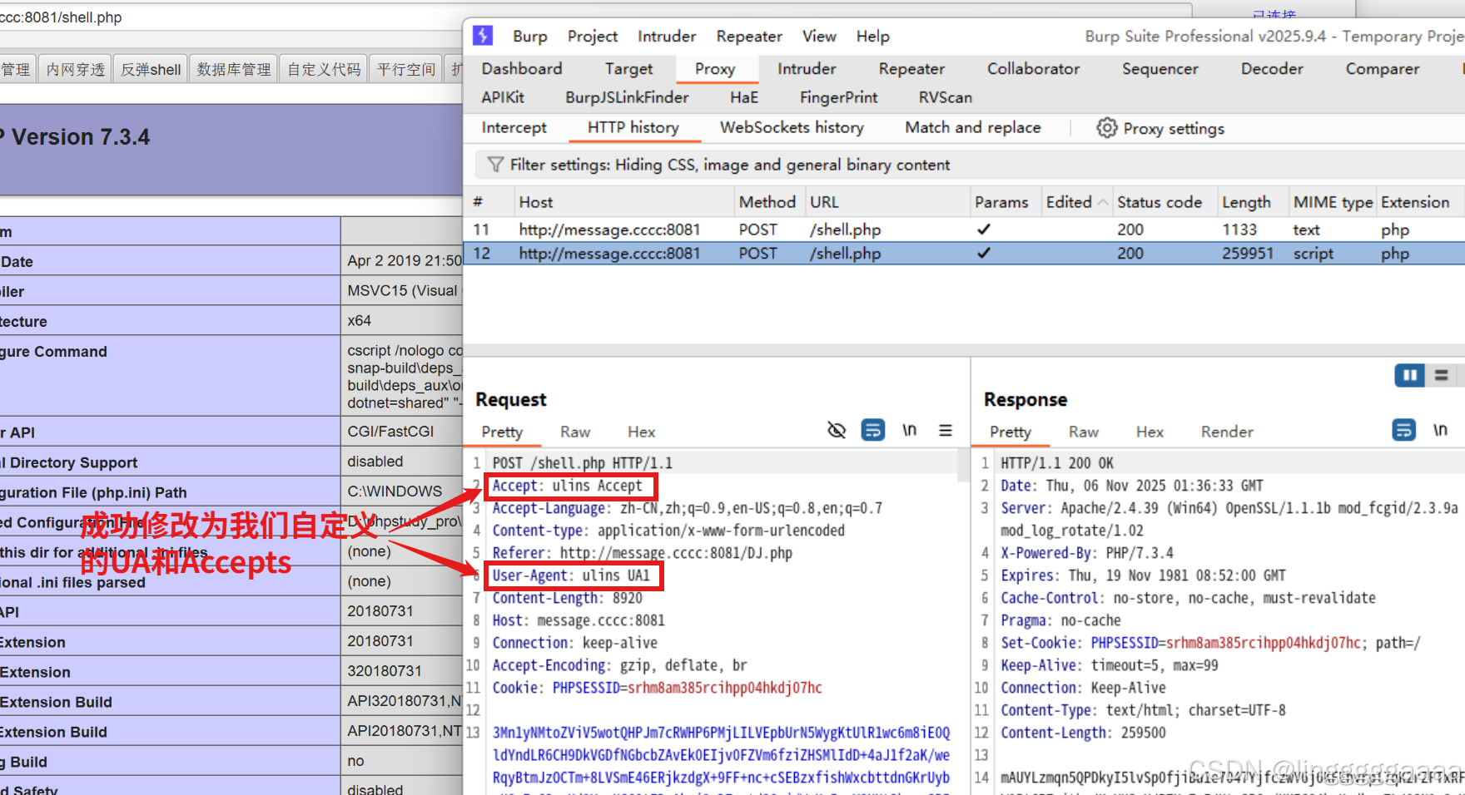Select the Response Pretty tab
The image size is (1465, 795).
tap(1011, 432)
